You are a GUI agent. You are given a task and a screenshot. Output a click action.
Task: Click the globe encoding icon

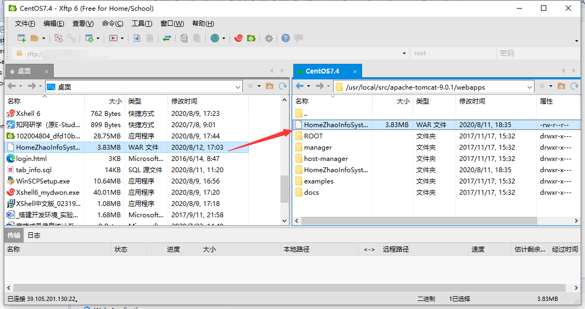point(214,38)
